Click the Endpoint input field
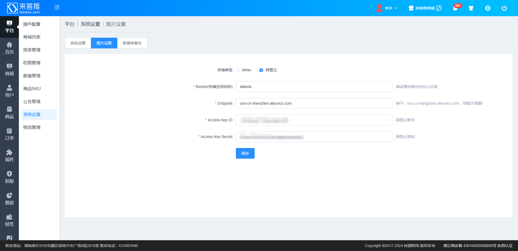 tap(314, 103)
